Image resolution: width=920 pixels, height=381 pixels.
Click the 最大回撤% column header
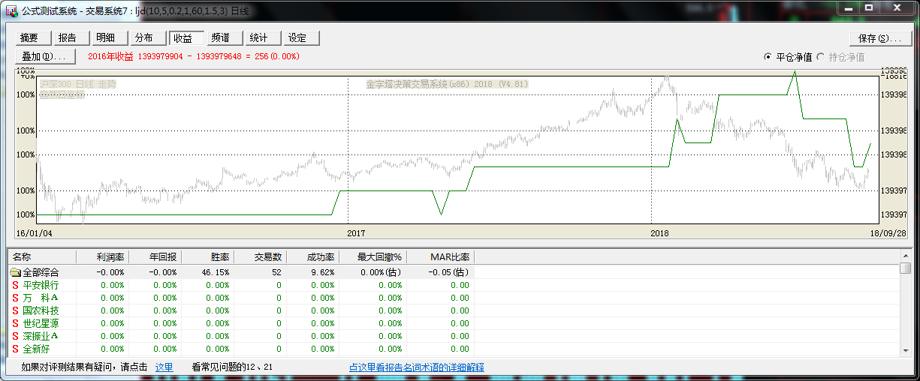click(380, 257)
